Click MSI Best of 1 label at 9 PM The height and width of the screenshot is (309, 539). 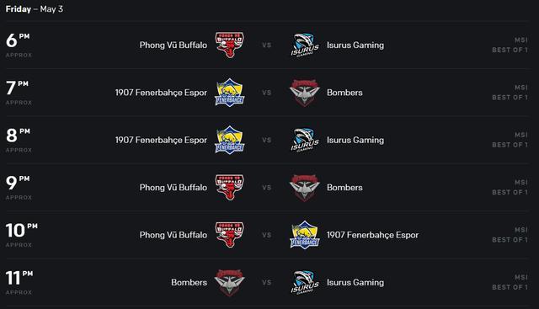click(x=510, y=187)
